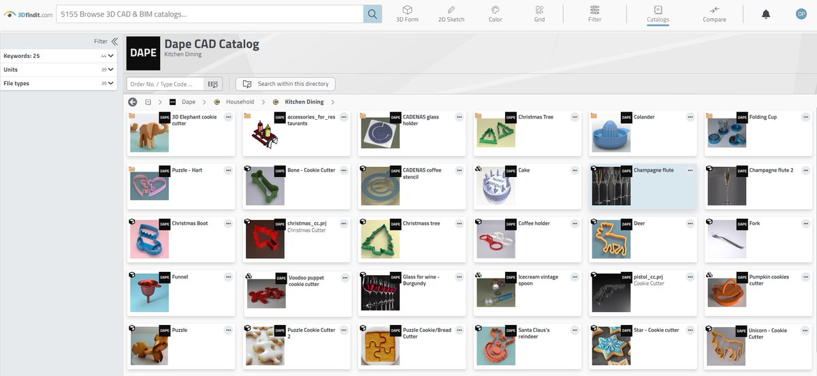This screenshot has height=376, width=817.
Task: Open the Puzzle - Hart thumbnail
Action: pyautogui.click(x=149, y=186)
